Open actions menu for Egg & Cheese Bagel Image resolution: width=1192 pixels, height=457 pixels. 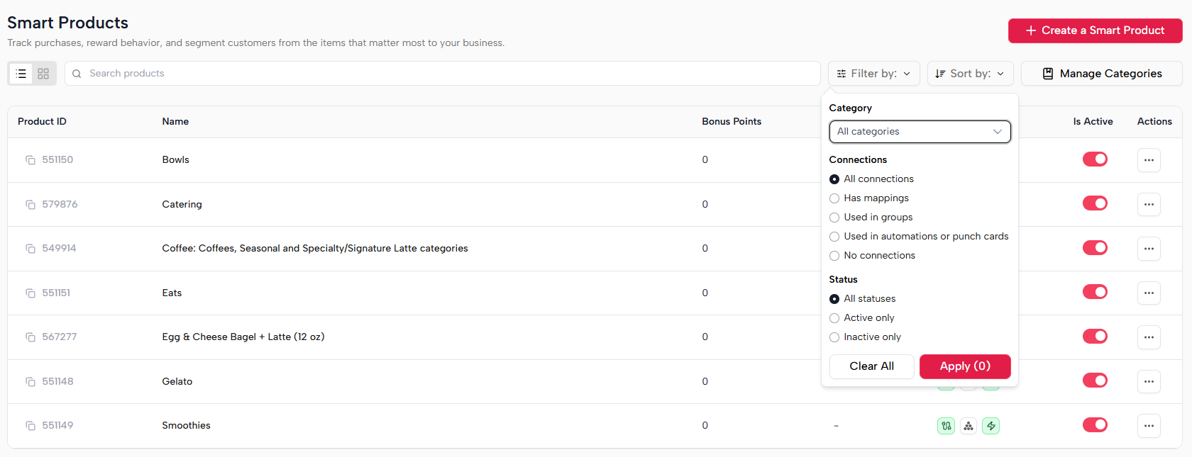click(1149, 337)
